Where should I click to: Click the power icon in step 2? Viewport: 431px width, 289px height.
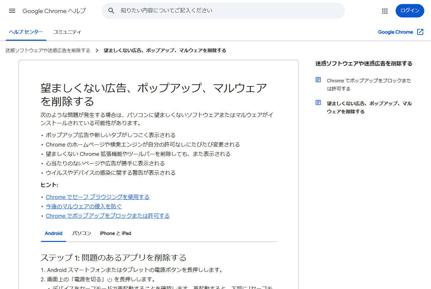[110, 280]
